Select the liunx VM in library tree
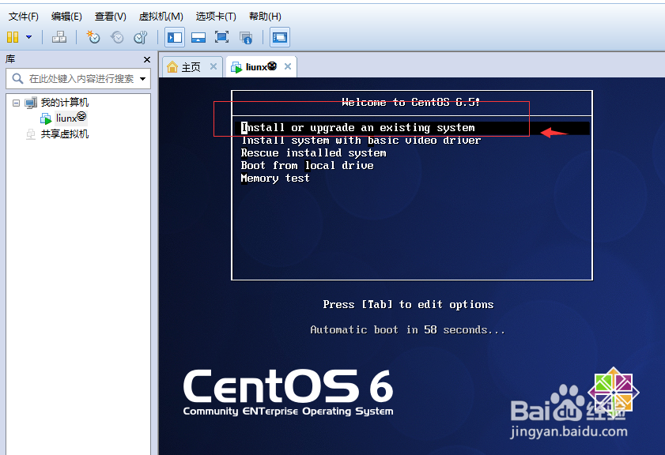 [71, 118]
